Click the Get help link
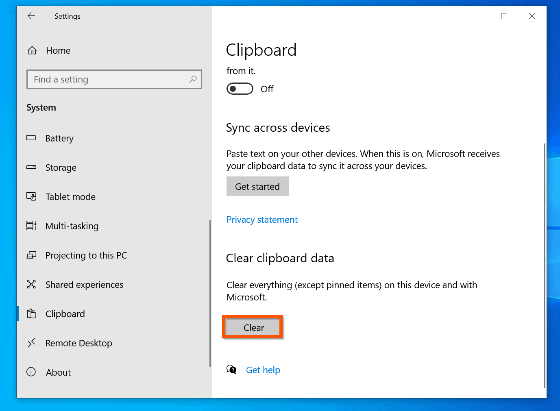560x411 pixels. click(263, 370)
